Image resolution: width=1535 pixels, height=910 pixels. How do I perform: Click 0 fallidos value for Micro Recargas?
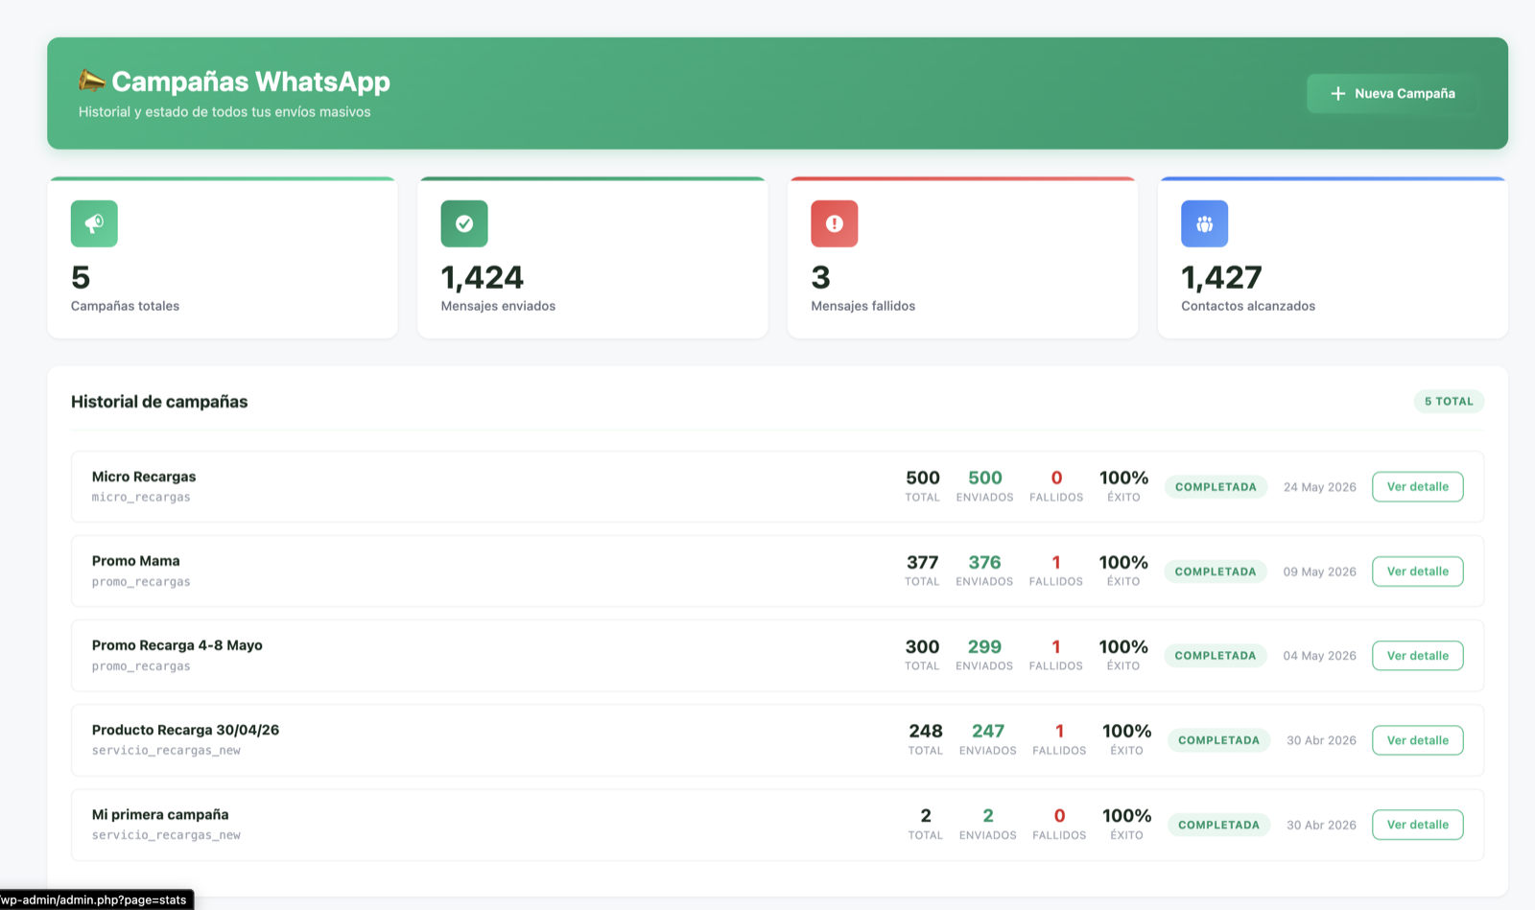[x=1056, y=478]
